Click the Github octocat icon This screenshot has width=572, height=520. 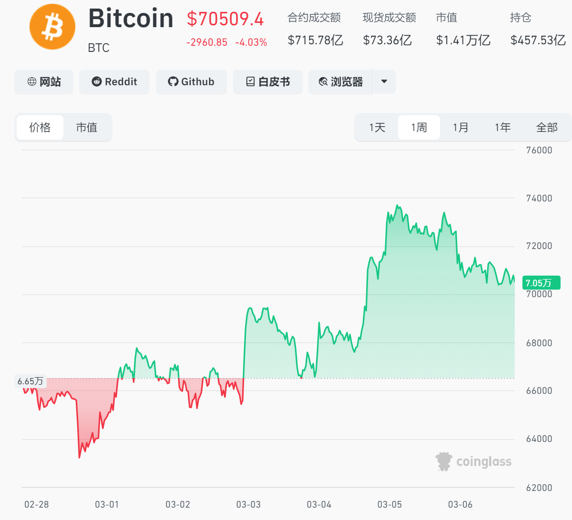coord(173,82)
